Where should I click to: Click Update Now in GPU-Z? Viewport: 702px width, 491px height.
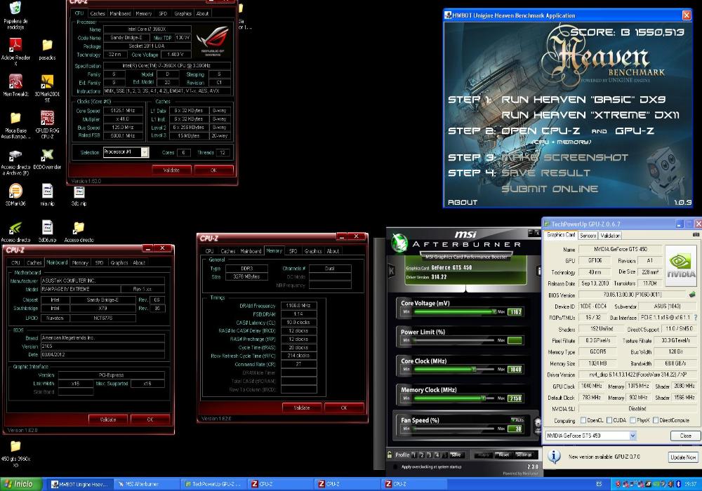[683, 457]
